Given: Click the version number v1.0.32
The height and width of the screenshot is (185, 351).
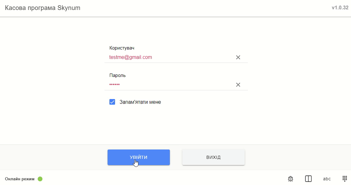Looking at the screenshot, I should click(340, 8).
